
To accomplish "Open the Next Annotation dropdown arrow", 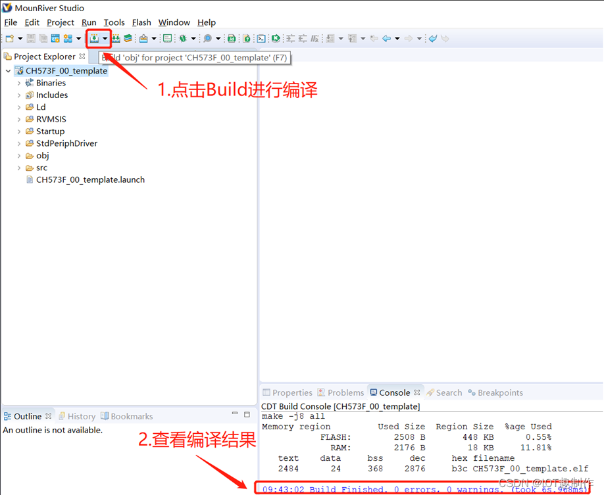I will pos(341,39).
